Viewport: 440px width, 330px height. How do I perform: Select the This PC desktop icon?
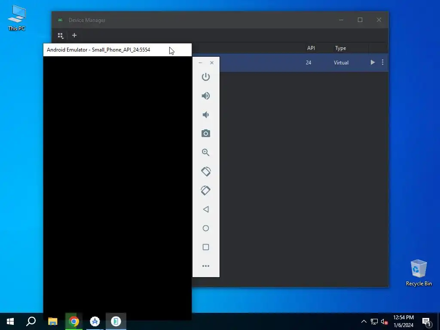coord(17,18)
